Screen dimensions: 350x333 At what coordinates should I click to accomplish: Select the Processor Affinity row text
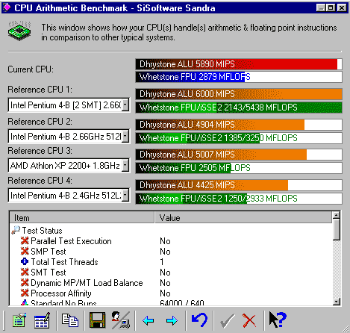click(x=61, y=293)
